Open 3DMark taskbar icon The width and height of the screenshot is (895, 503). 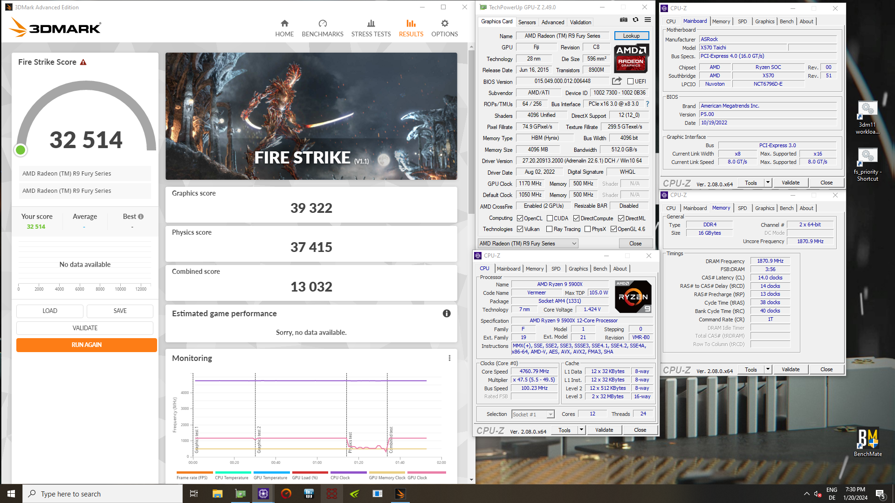coord(400,494)
